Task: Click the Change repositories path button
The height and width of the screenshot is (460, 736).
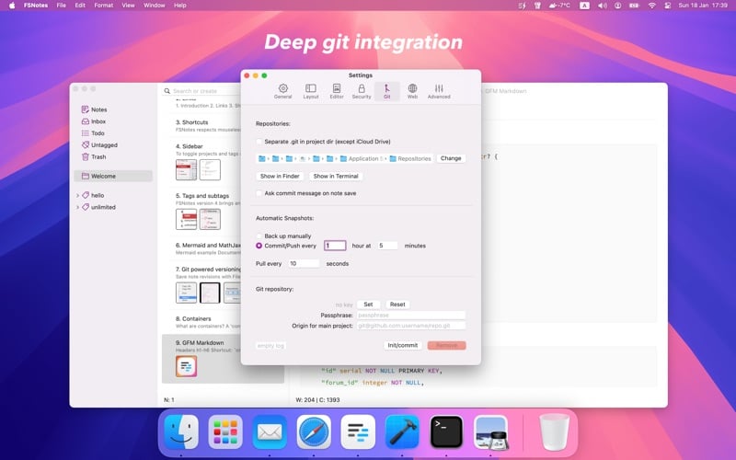Action: click(451, 158)
